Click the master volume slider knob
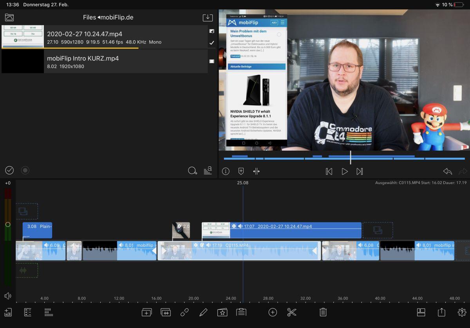 (7, 225)
